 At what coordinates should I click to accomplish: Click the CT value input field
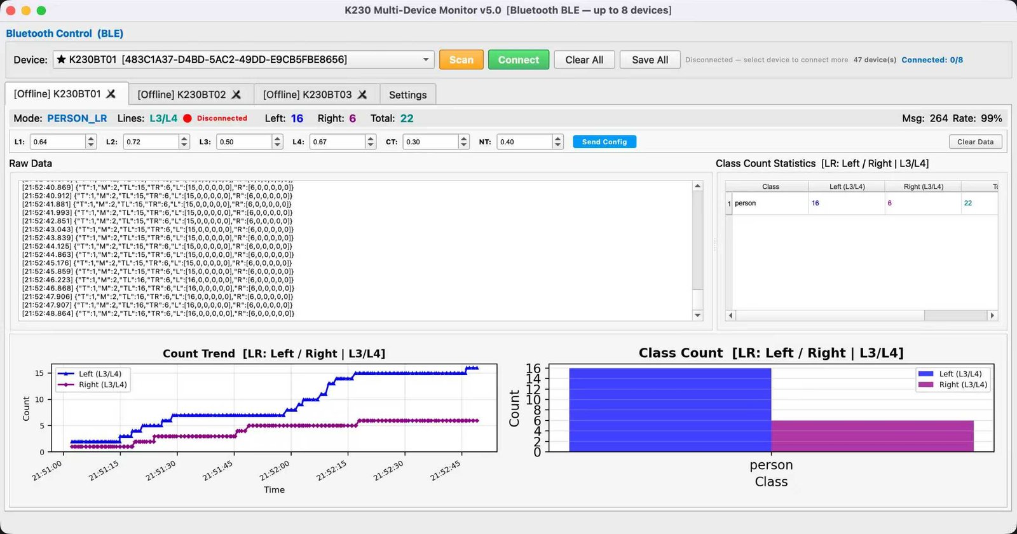click(431, 142)
